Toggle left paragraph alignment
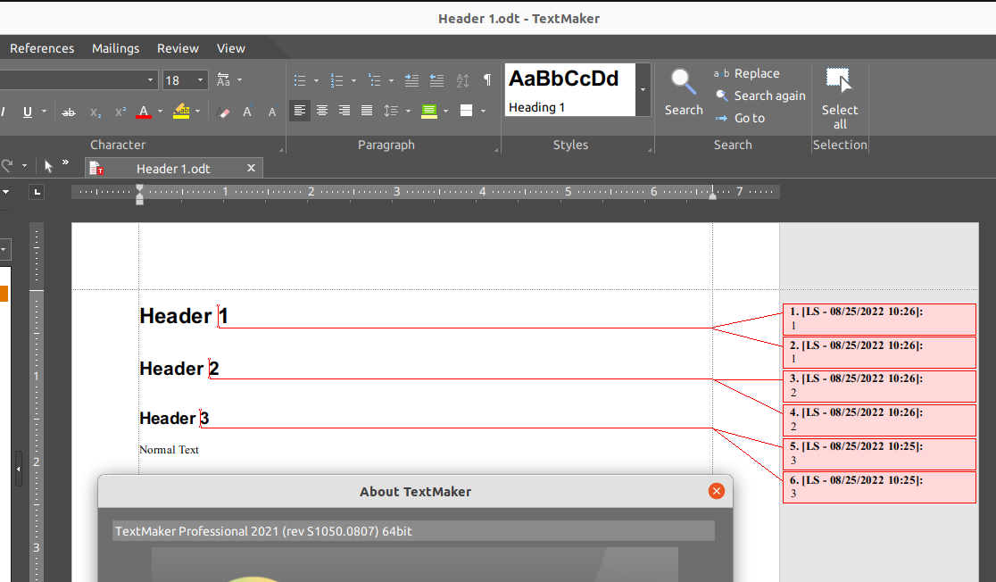 (x=300, y=111)
